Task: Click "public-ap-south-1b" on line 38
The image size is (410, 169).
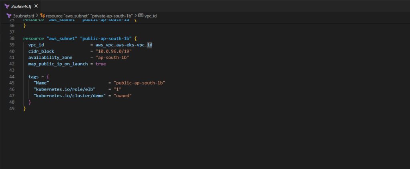Action: click(x=106, y=38)
